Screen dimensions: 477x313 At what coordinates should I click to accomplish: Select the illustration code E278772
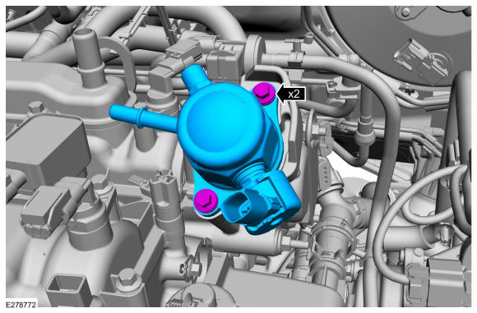click(21, 304)
